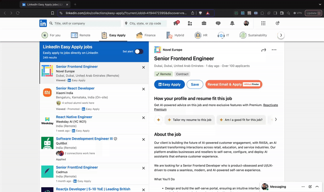The height and width of the screenshot is (192, 324).
Task: Click the share icon in the address bar
Action: pyautogui.click(x=192, y=13)
